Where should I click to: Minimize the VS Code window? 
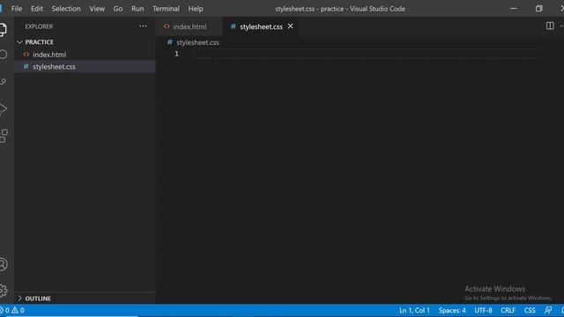[x=513, y=9]
